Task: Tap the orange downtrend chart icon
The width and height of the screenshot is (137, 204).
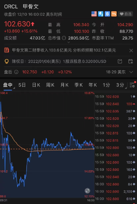Action: 114,14
